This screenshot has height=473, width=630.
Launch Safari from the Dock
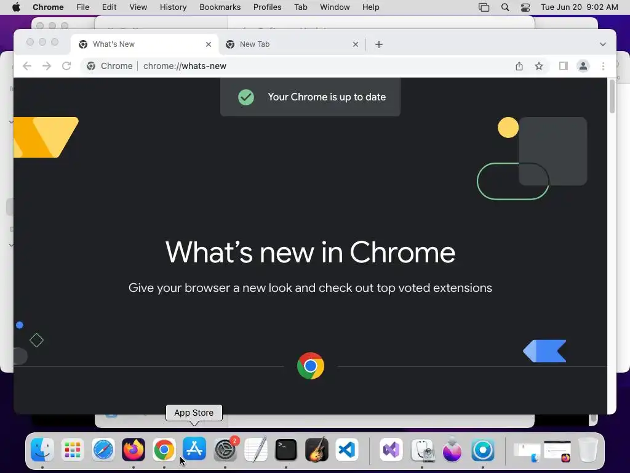[x=103, y=449]
